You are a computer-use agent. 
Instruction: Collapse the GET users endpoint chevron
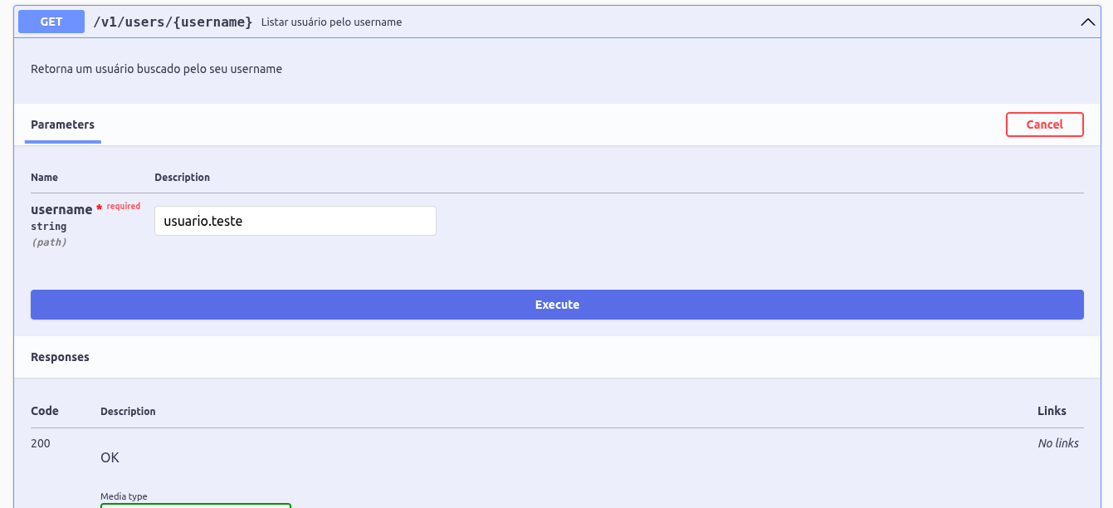[x=1087, y=22]
